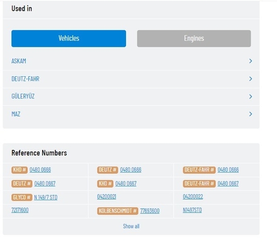Viewport: 277px width, 252px height.
Task: Open DEUTZ reference number 0480 0667
Action: [x=45, y=183]
